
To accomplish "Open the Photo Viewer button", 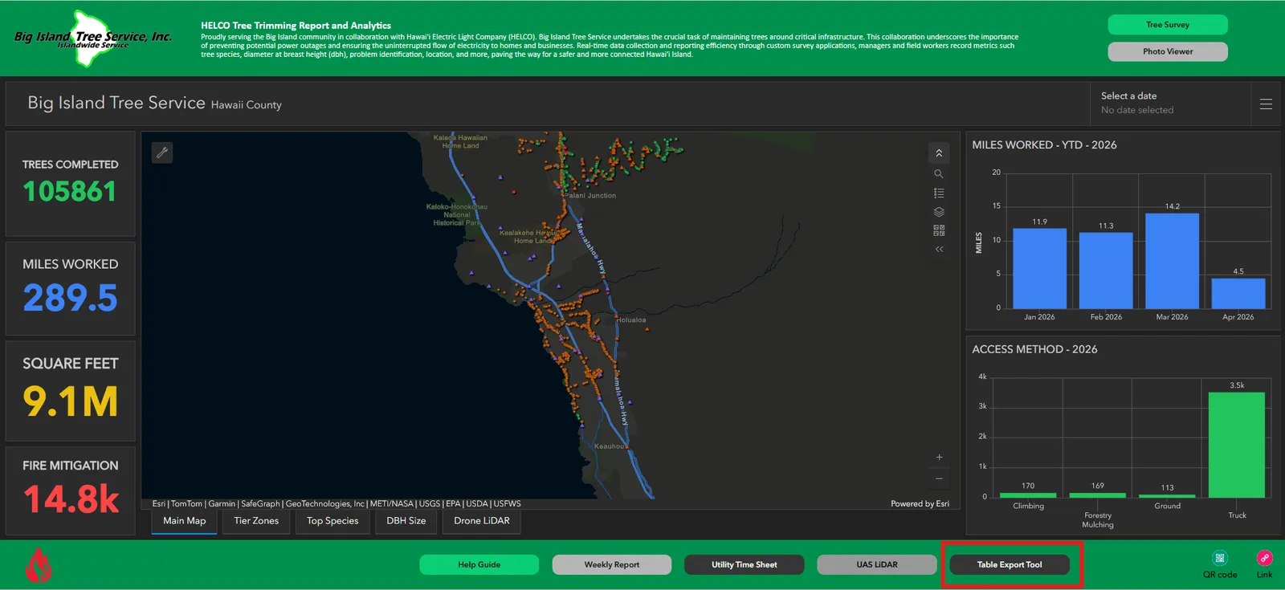I will tap(1168, 51).
